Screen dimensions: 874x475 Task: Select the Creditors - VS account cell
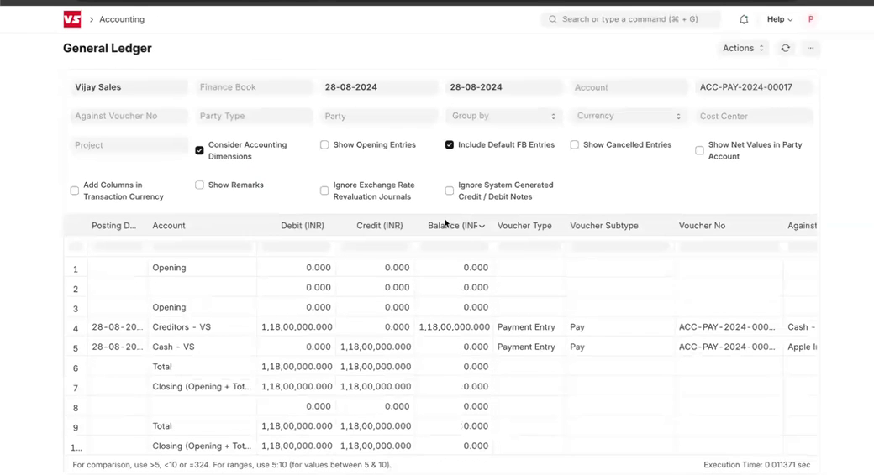coord(182,326)
